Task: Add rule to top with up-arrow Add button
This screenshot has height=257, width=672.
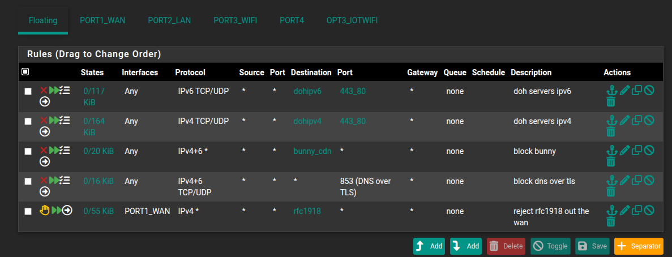Action: click(429, 246)
